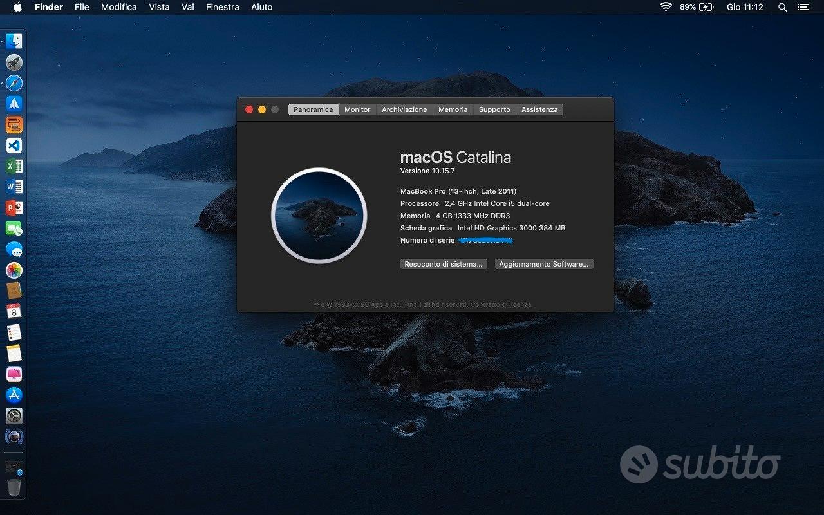Click 2,4 GHz Intel Core i5 dual-core text
This screenshot has height=515, width=824.
[x=497, y=203]
